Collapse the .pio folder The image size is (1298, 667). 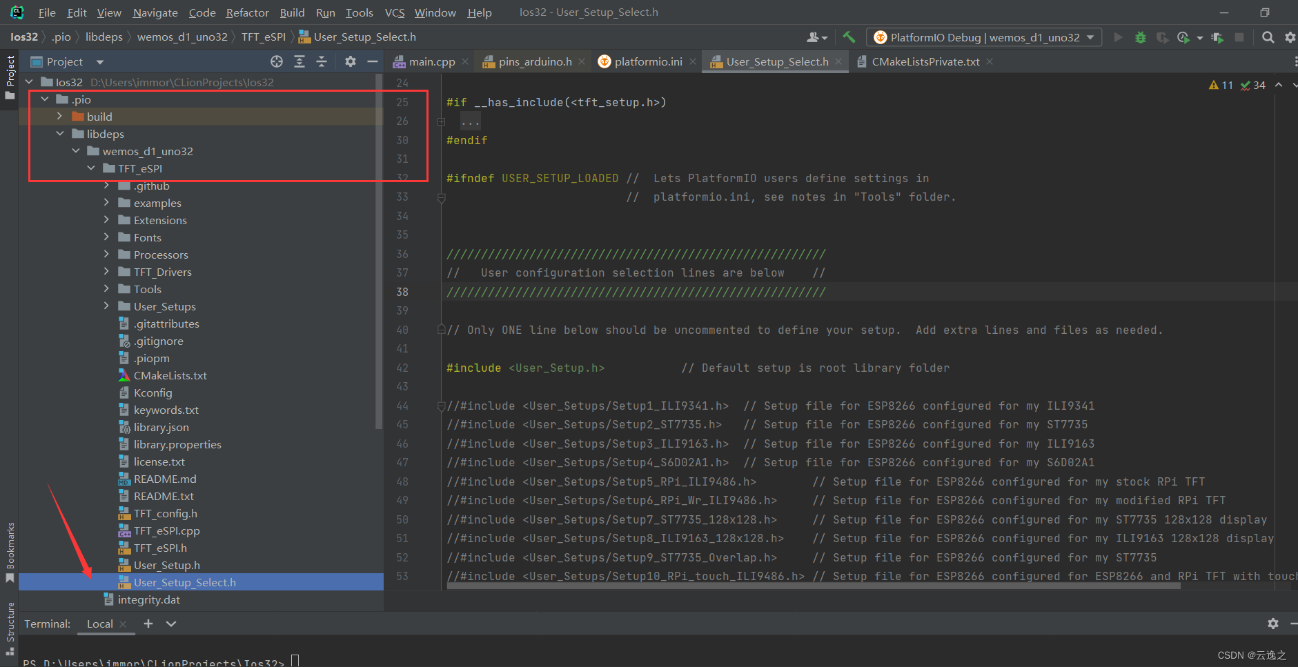(45, 99)
